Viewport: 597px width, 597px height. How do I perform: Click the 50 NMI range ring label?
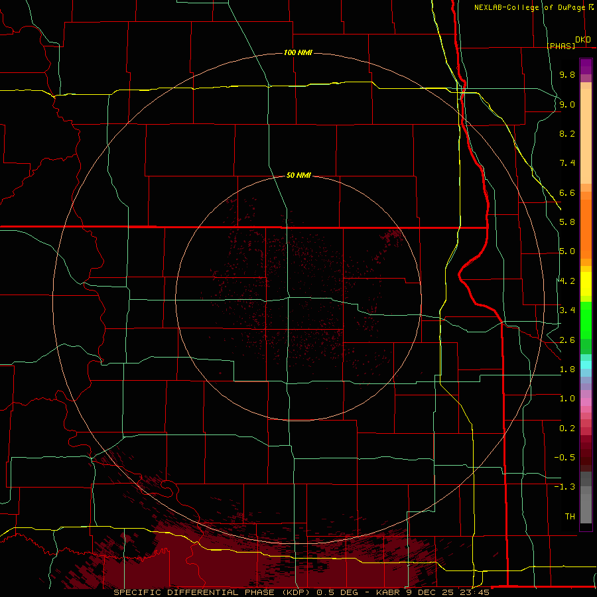coord(298,176)
